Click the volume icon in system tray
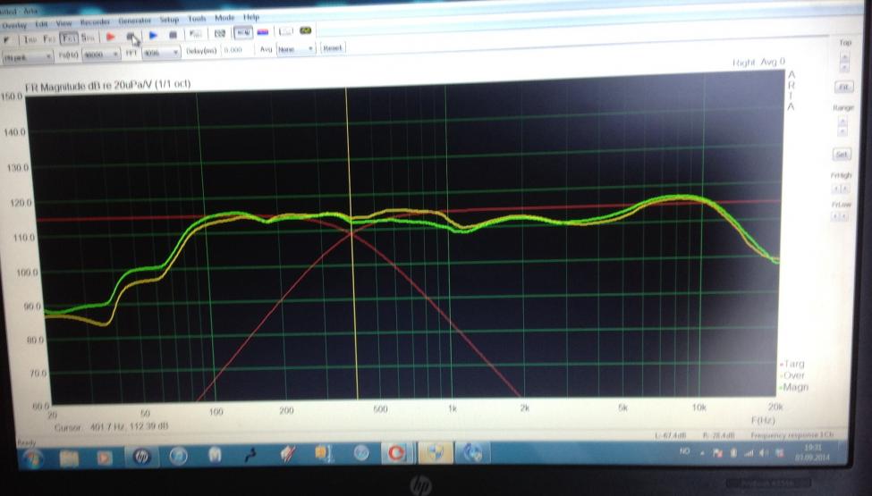This screenshot has width=872, height=496. [x=764, y=453]
